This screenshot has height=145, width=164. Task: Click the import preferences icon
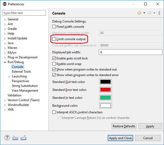tap(15, 138)
